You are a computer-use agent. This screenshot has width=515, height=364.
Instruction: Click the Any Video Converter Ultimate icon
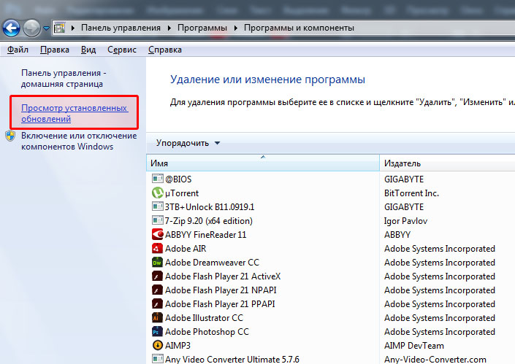(x=158, y=359)
